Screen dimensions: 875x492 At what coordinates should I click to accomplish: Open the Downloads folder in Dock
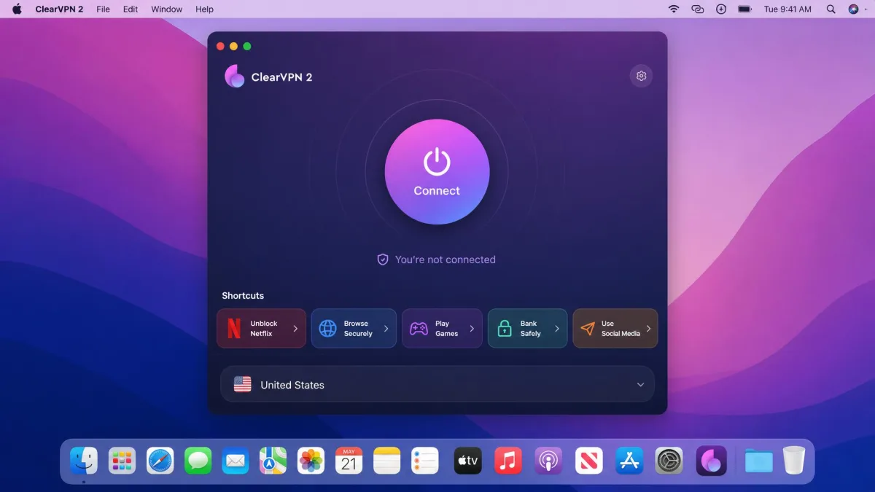pos(758,461)
